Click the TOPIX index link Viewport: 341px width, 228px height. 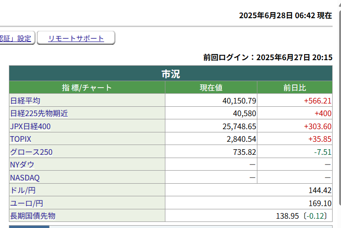tap(21, 139)
